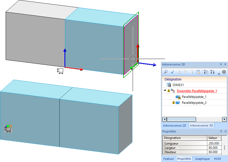Switch to the HCM tab

point(217,159)
